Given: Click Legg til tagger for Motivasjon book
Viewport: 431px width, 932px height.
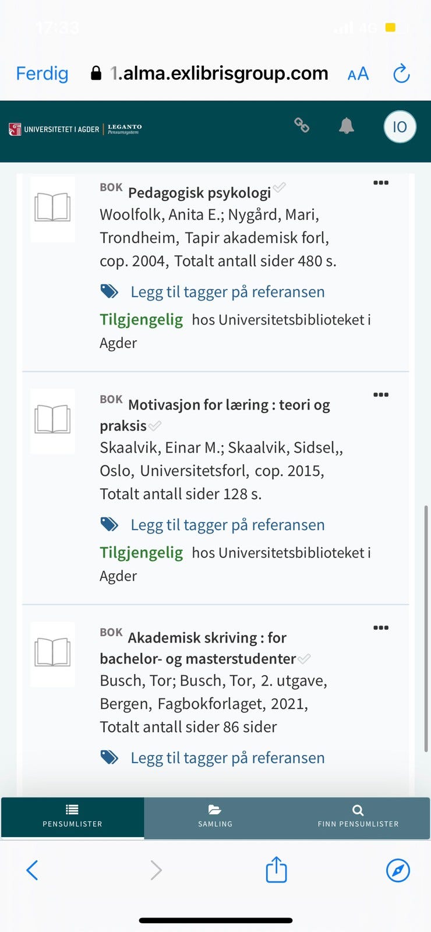Looking at the screenshot, I should point(227,525).
